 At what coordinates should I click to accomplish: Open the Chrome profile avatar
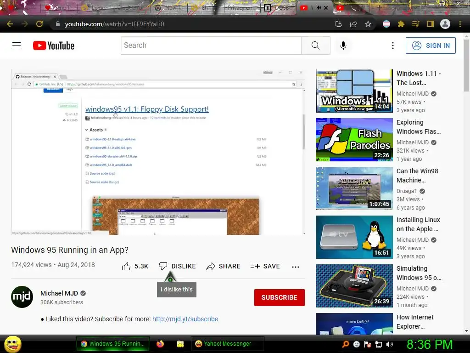point(445,24)
